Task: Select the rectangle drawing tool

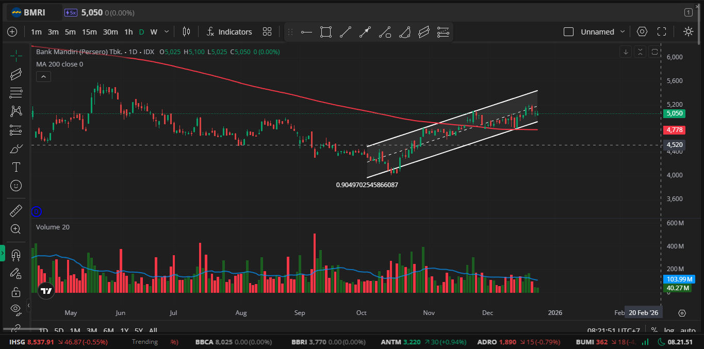Action: [325, 32]
